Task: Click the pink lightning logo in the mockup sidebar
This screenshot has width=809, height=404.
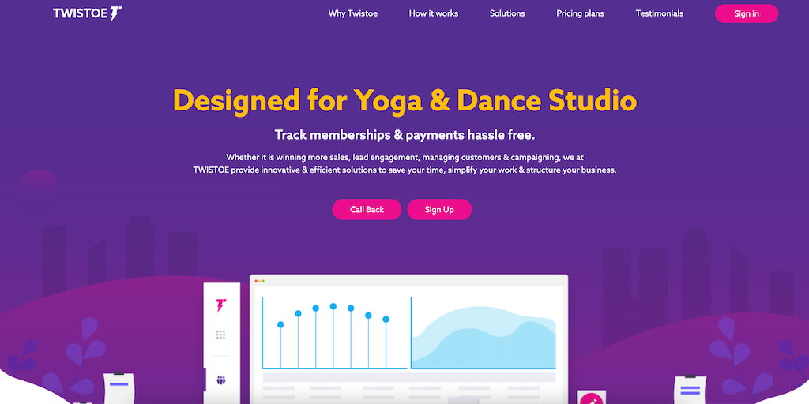Action: (x=221, y=305)
